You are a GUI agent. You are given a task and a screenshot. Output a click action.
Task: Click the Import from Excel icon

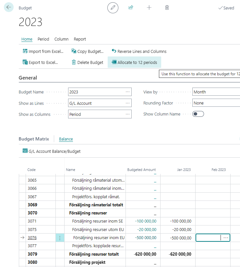25,51
